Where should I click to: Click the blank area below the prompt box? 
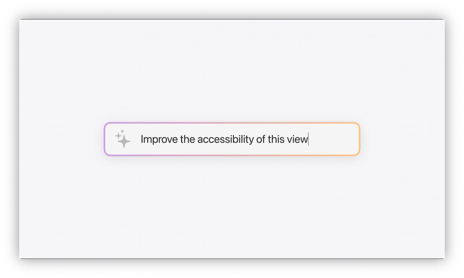[232, 203]
